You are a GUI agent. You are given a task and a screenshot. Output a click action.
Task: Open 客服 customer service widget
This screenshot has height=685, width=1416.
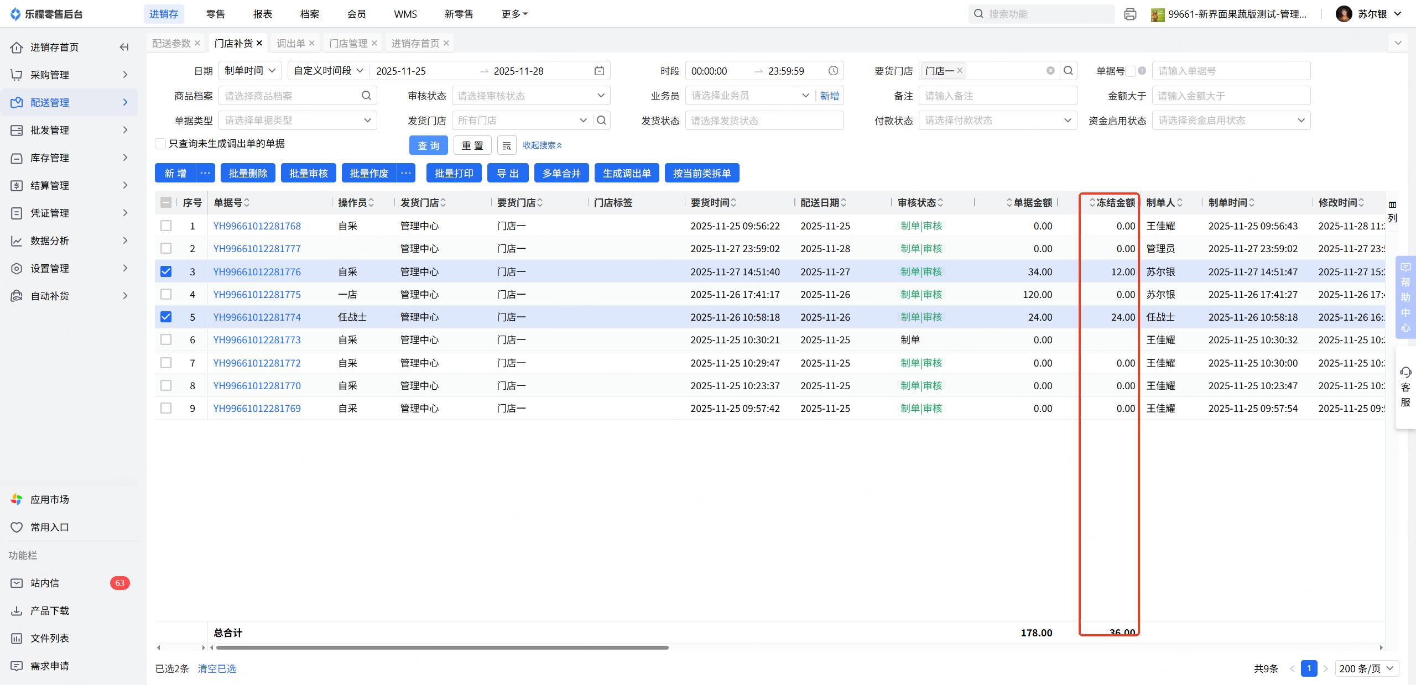1405,387
